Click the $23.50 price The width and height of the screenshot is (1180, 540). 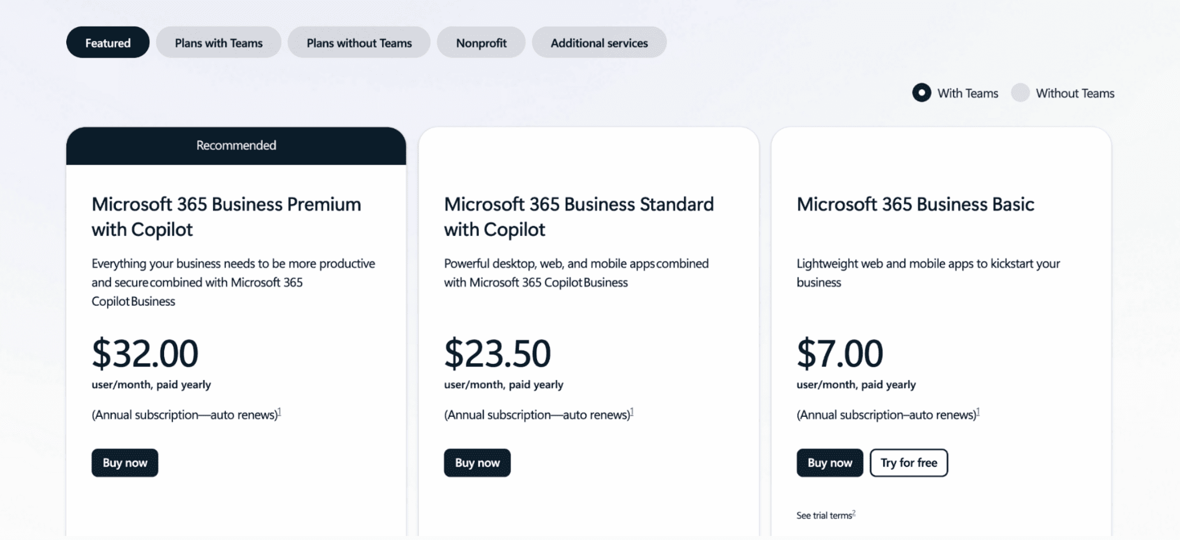497,353
